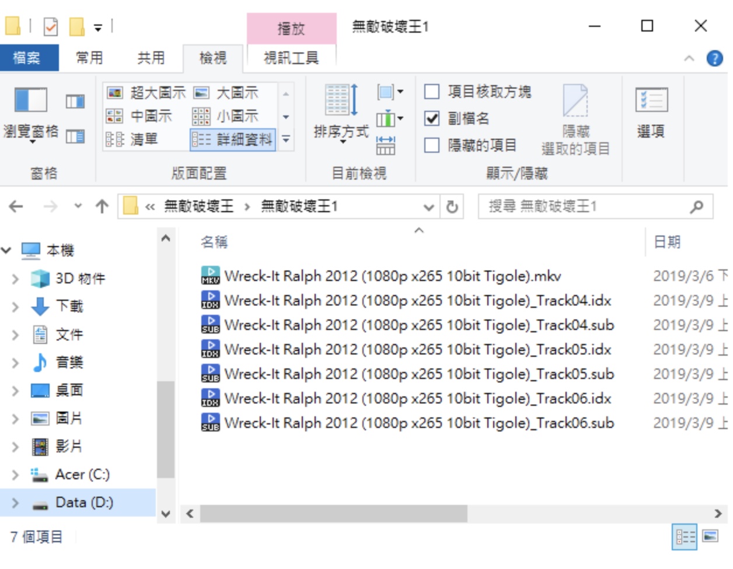Screen dimensions: 733x569
Task: Open address bar history dropdown
Action: pyautogui.click(x=429, y=207)
